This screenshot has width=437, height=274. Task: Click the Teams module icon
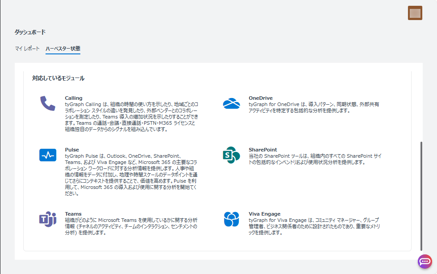pyautogui.click(x=48, y=219)
